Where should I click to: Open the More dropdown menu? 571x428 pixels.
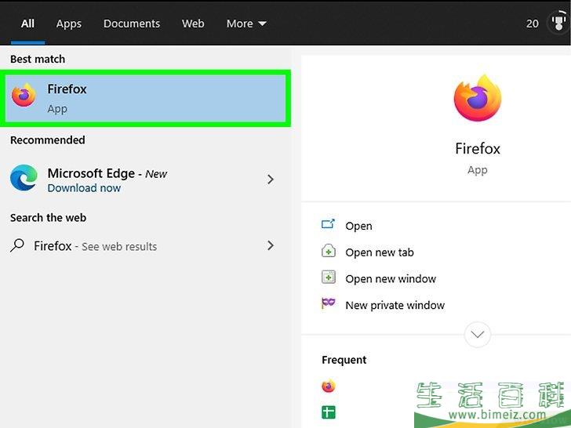pyautogui.click(x=246, y=24)
